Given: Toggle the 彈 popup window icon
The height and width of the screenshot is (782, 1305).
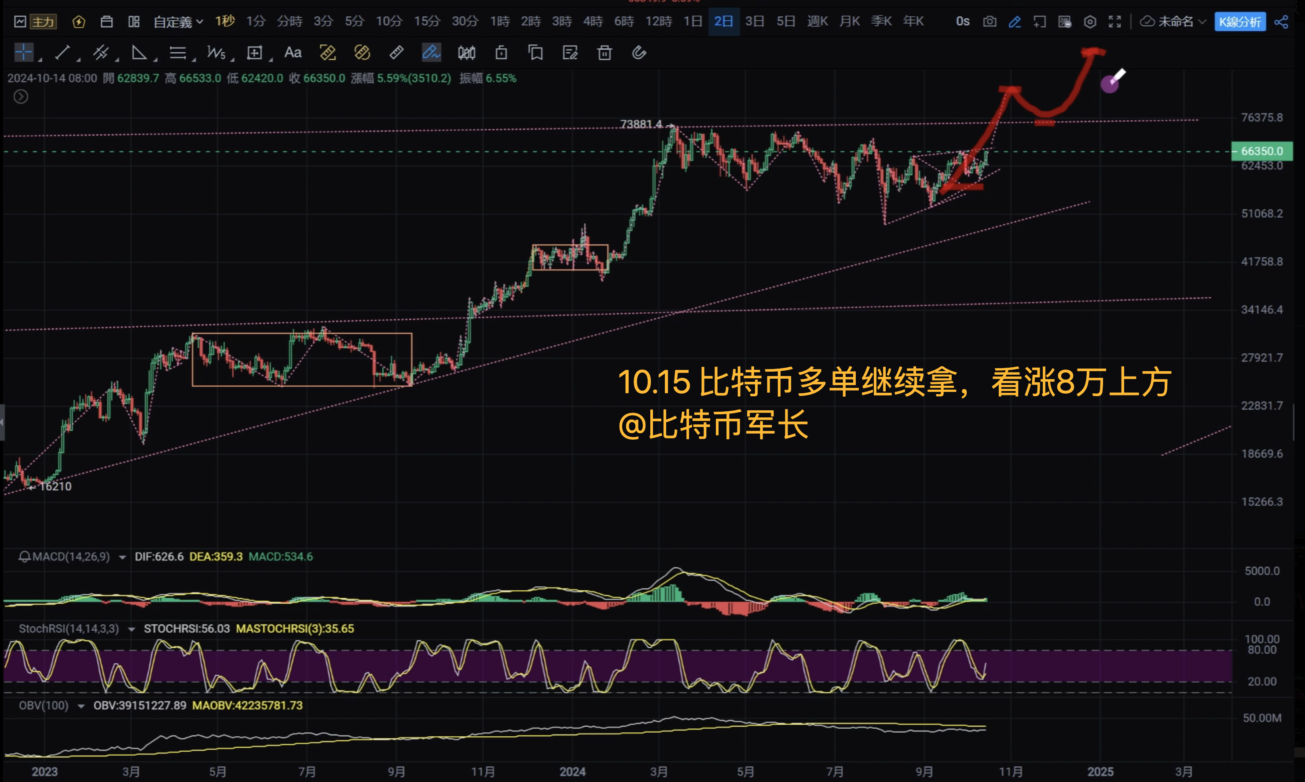Looking at the screenshot, I should click(1065, 22).
